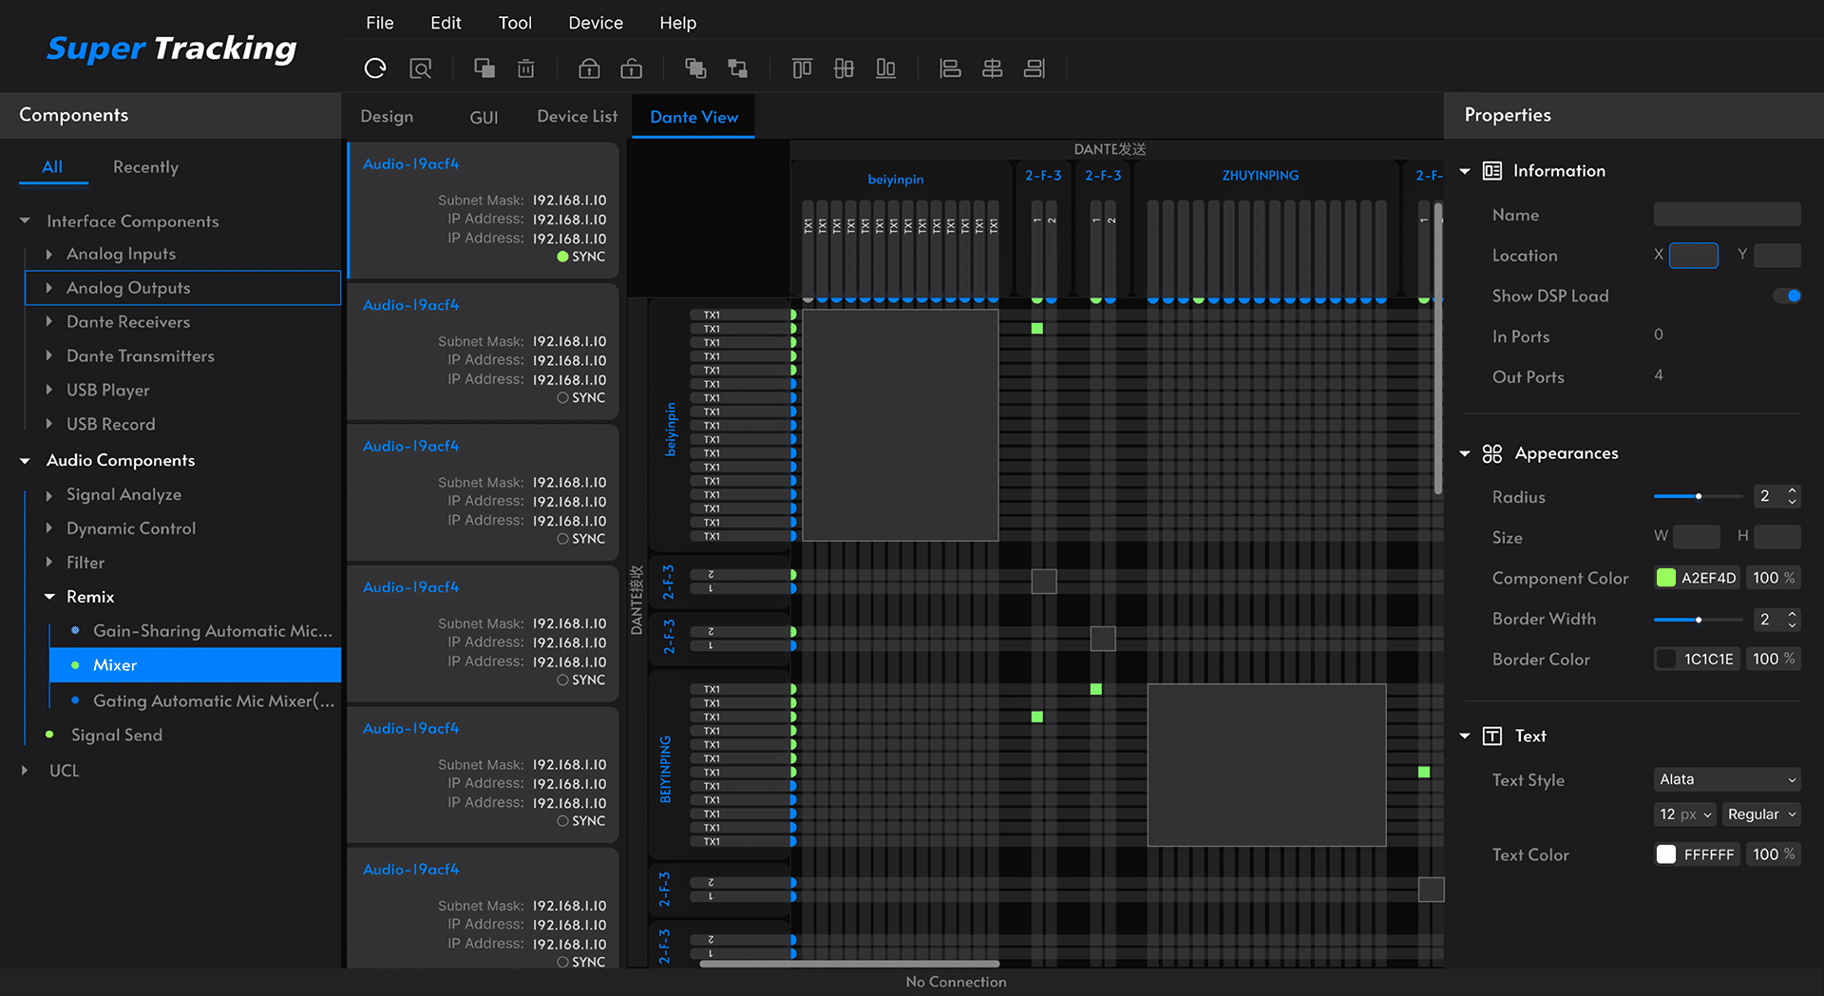Screen dimensions: 1824x996
Task: Click the Component Color green swatch
Action: pyautogui.click(x=1665, y=578)
